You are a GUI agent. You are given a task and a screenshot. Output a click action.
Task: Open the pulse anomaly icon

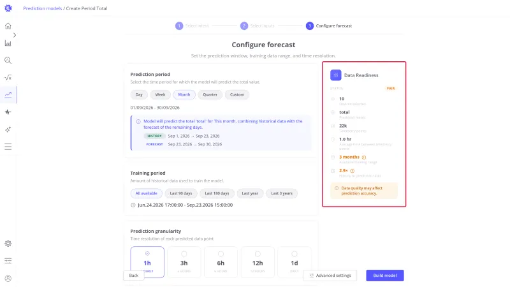(x=8, y=112)
